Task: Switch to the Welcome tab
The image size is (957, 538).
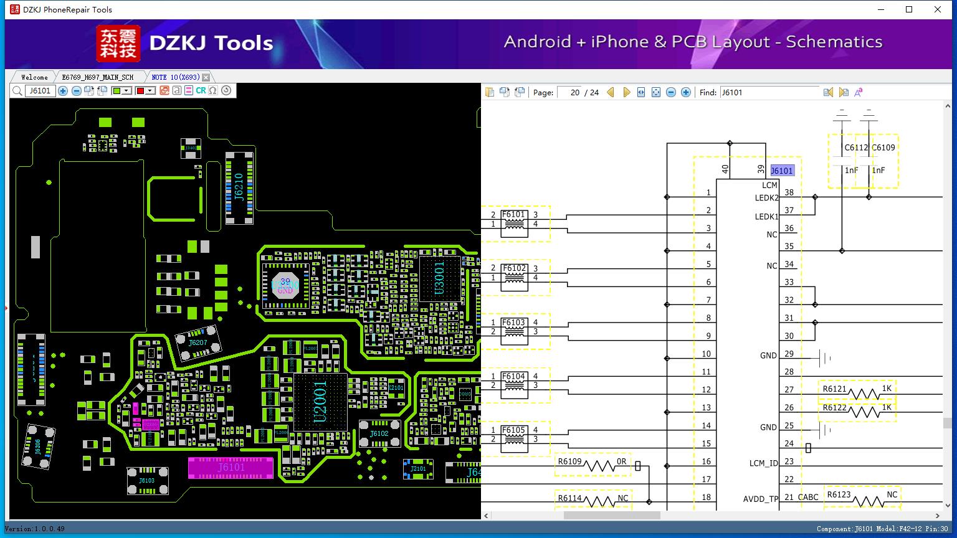Action: 34,77
